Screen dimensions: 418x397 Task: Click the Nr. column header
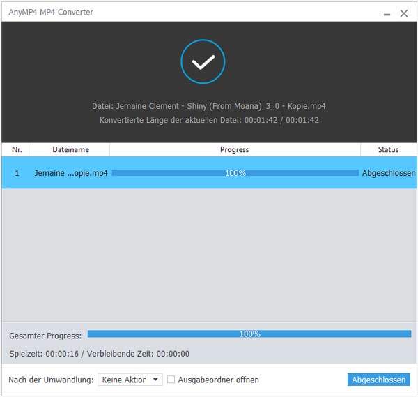pos(17,149)
